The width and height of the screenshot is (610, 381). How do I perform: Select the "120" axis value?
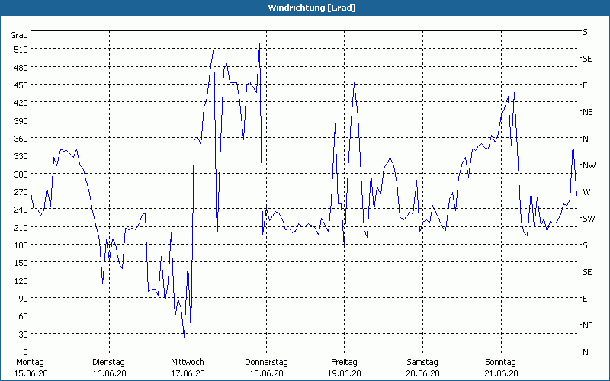pyautogui.click(x=21, y=280)
